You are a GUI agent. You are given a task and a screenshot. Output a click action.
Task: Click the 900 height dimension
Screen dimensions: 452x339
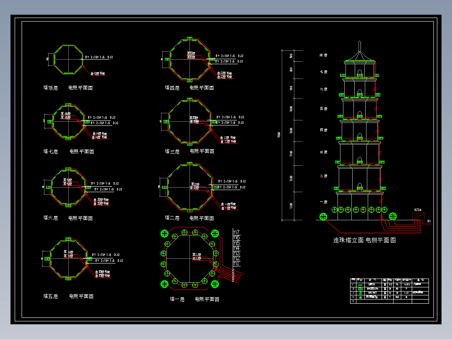pyautogui.click(x=291, y=88)
